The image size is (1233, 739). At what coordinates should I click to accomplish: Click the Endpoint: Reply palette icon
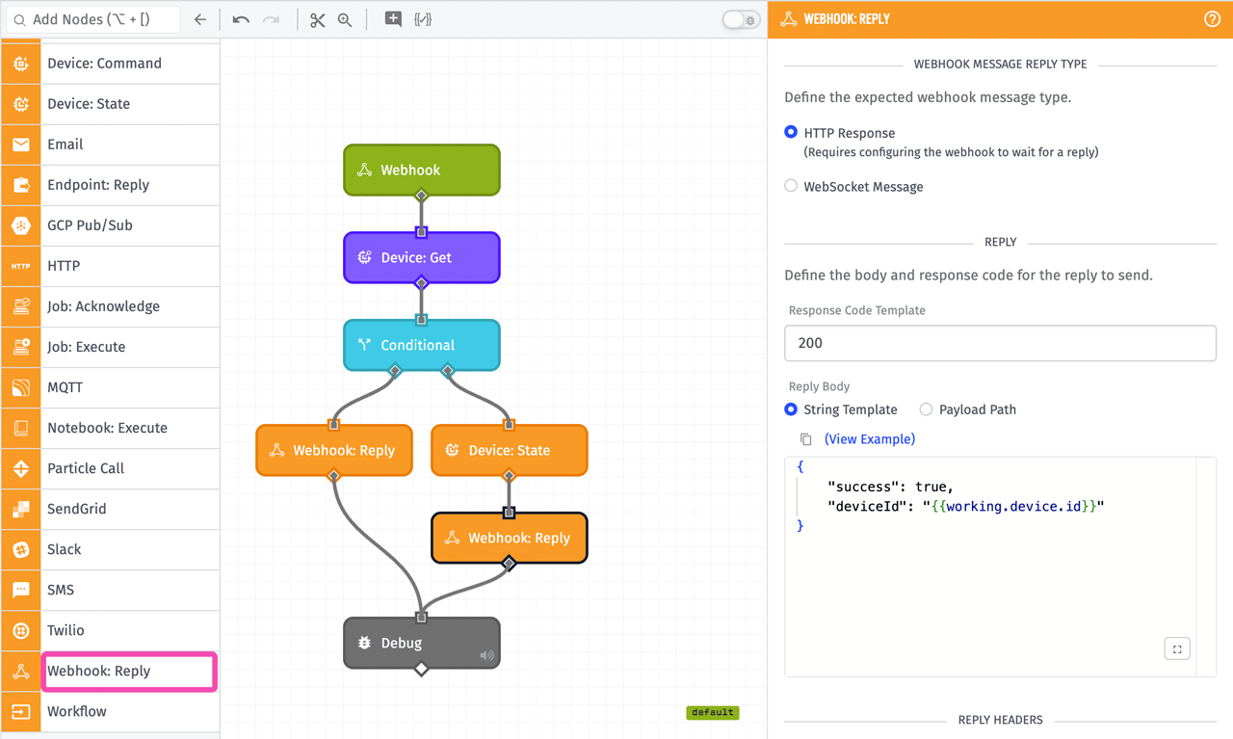[20, 185]
